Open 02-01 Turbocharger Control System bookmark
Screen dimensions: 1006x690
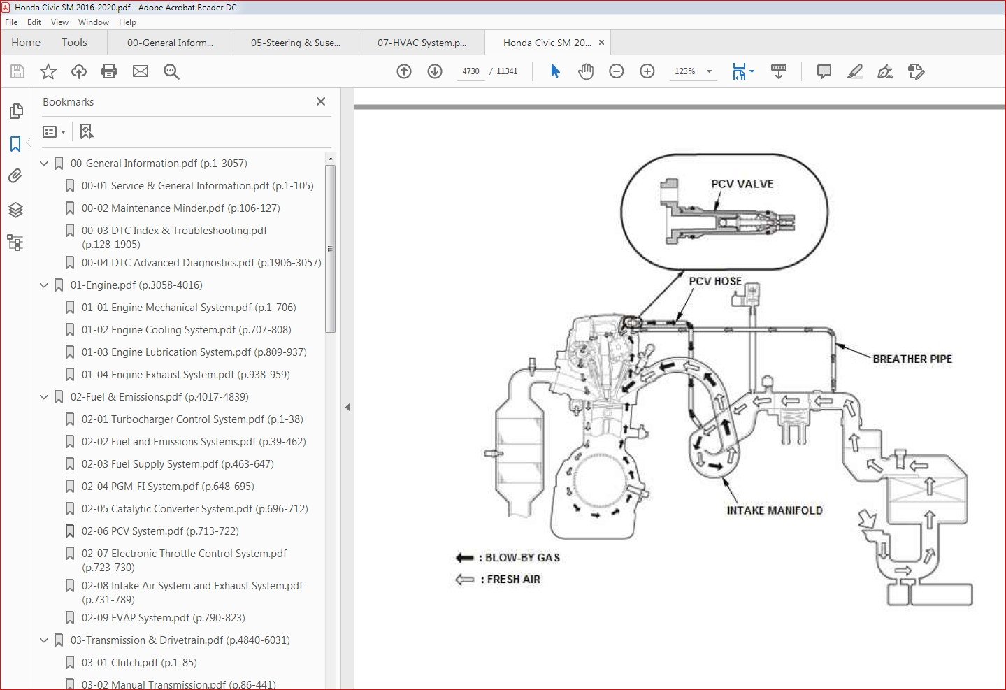[192, 419]
